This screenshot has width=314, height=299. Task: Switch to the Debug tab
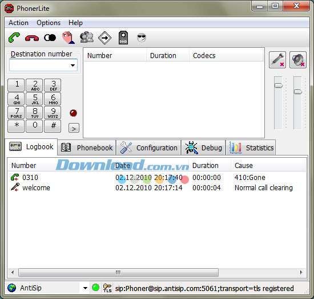click(x=203, y=148)
